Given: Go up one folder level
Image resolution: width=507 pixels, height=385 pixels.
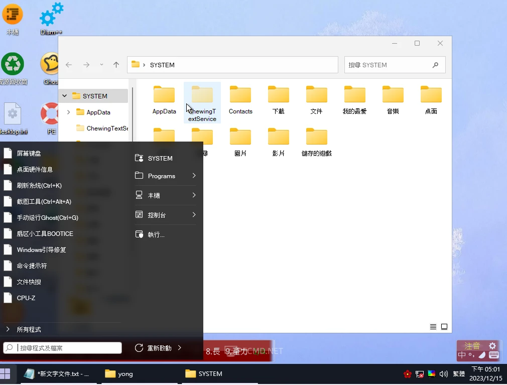Looking at the screenshot, I should click(116, 65).
